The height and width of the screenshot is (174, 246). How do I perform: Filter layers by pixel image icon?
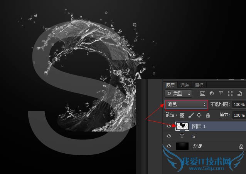click(202, 94)
